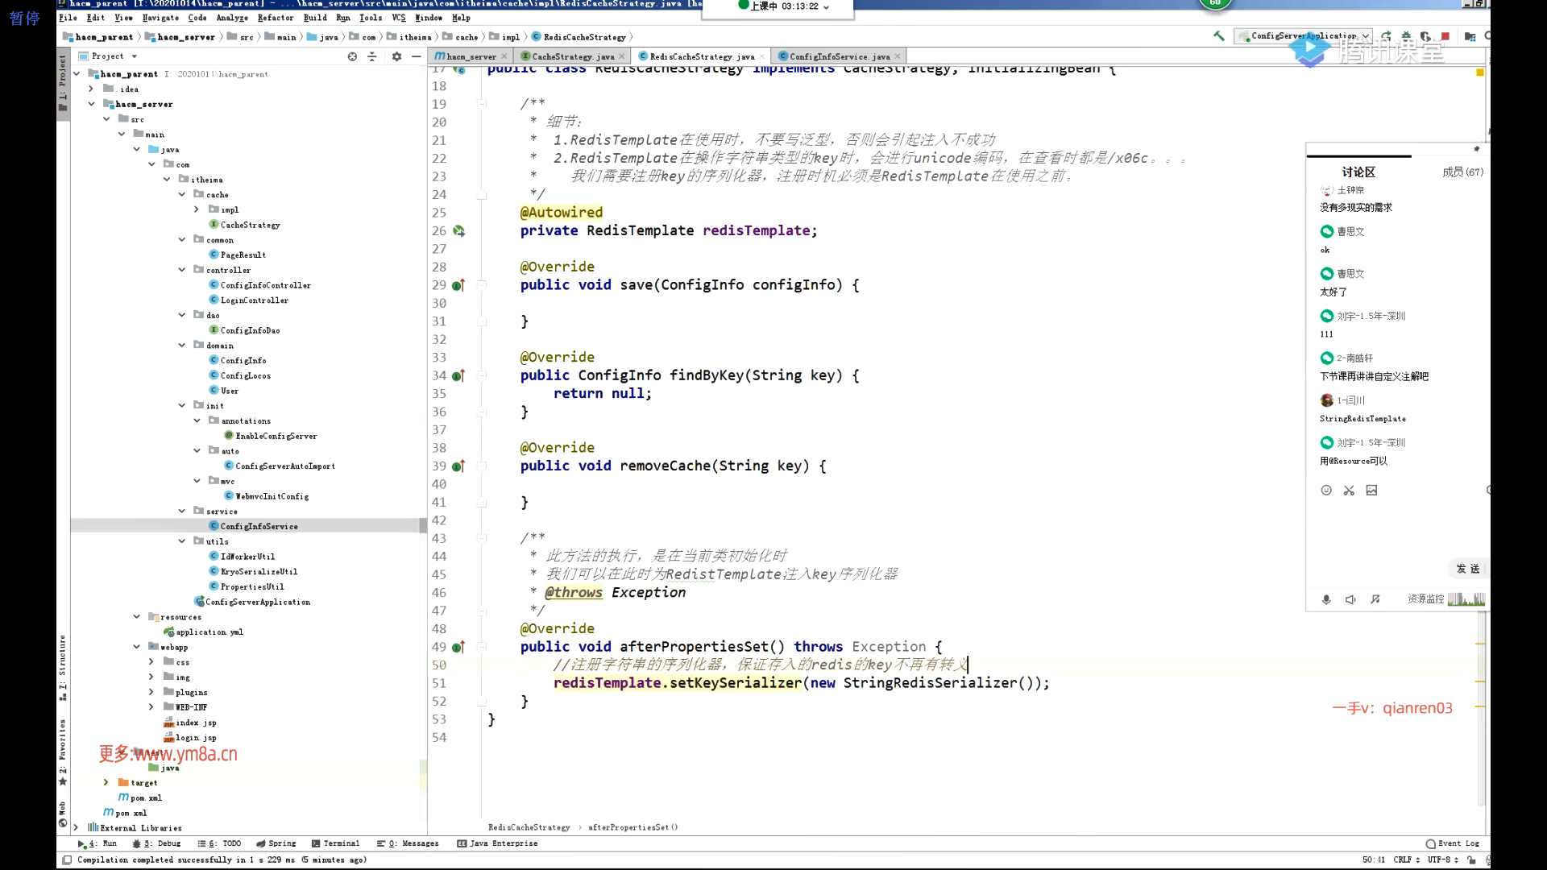
Task: Select ConfigInfoController in project tree
Action: click(265, 285)
